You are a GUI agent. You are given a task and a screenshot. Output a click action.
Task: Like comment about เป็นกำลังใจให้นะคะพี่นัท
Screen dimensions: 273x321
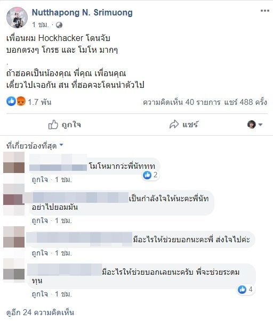pos(40,221)
